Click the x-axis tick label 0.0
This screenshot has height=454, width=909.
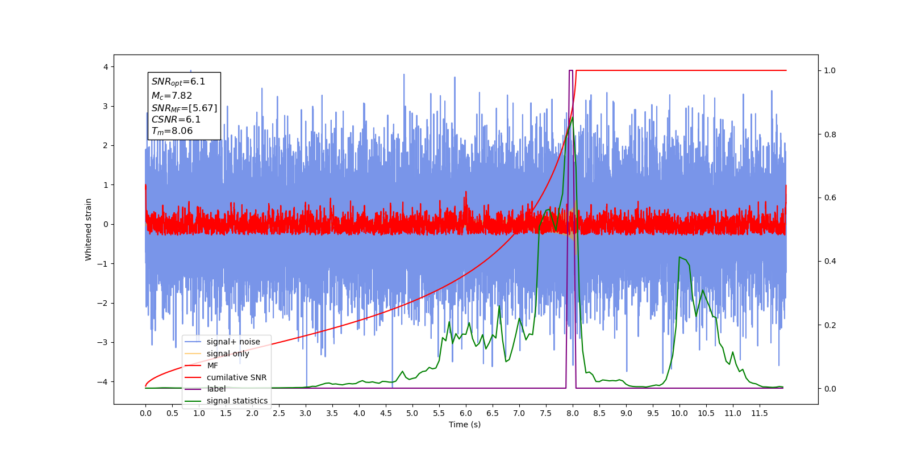145,413
